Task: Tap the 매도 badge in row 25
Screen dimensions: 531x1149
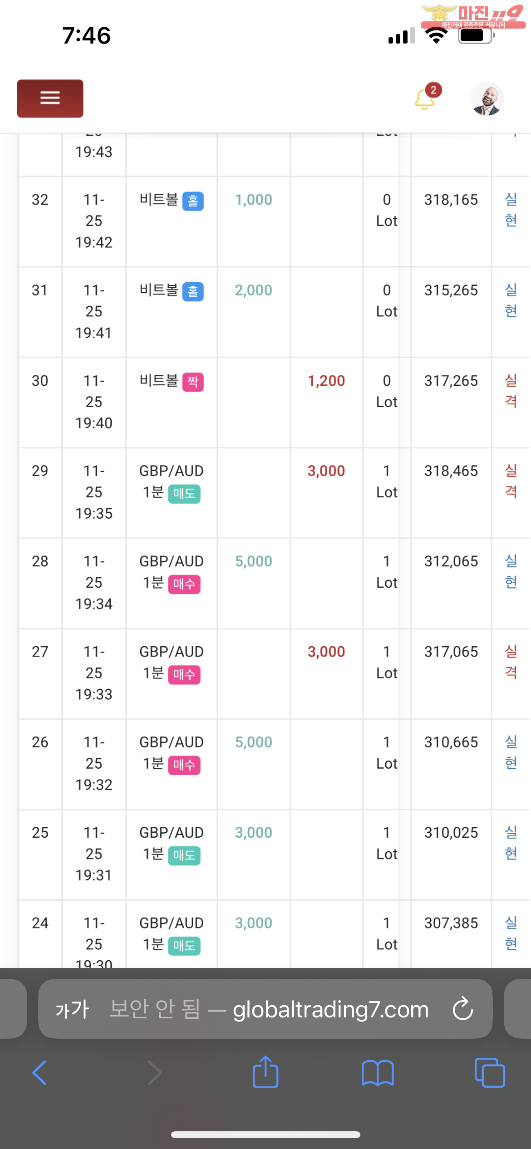Action: pos(184,856)
